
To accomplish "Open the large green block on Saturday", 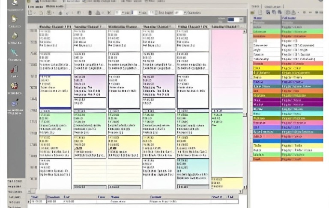I will (227, 145).
